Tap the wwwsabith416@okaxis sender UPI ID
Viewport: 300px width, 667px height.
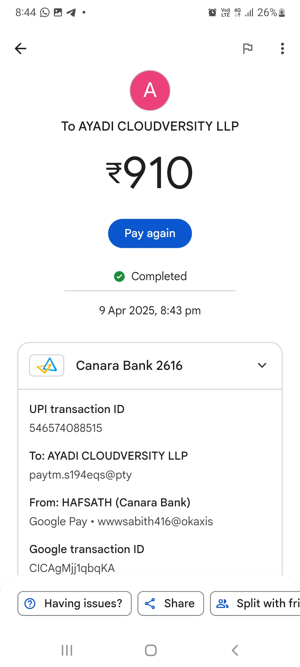click(155, 521)
